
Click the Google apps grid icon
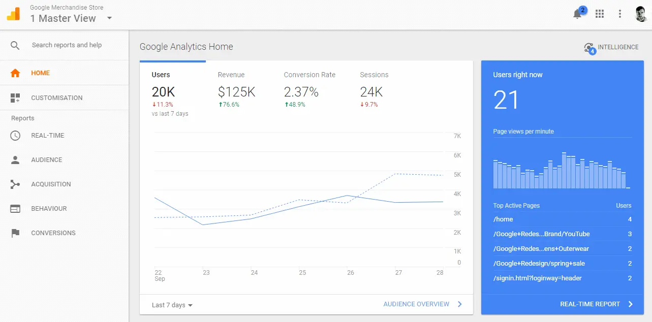tap(600, 14)
